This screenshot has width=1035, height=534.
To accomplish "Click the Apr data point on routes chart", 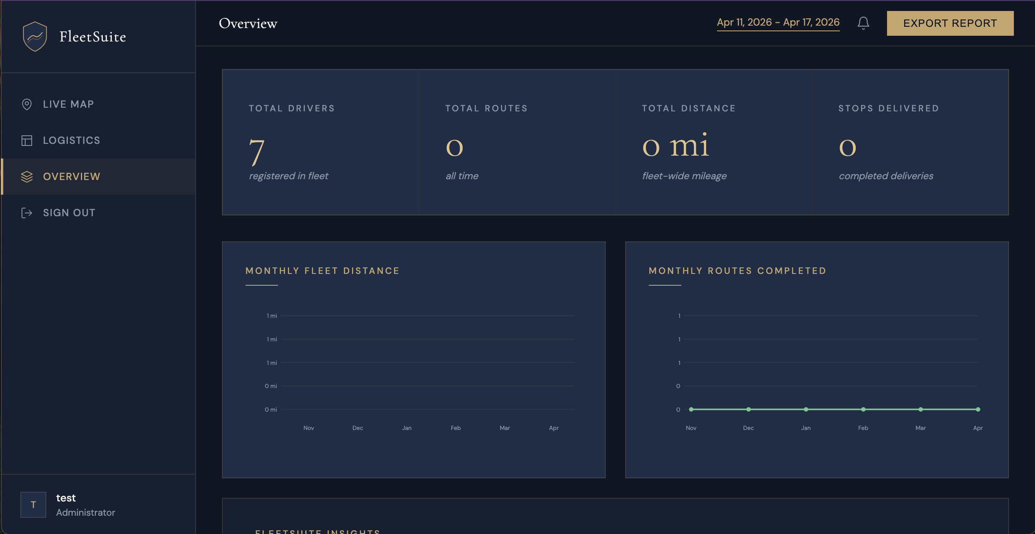I will (978, 409).
